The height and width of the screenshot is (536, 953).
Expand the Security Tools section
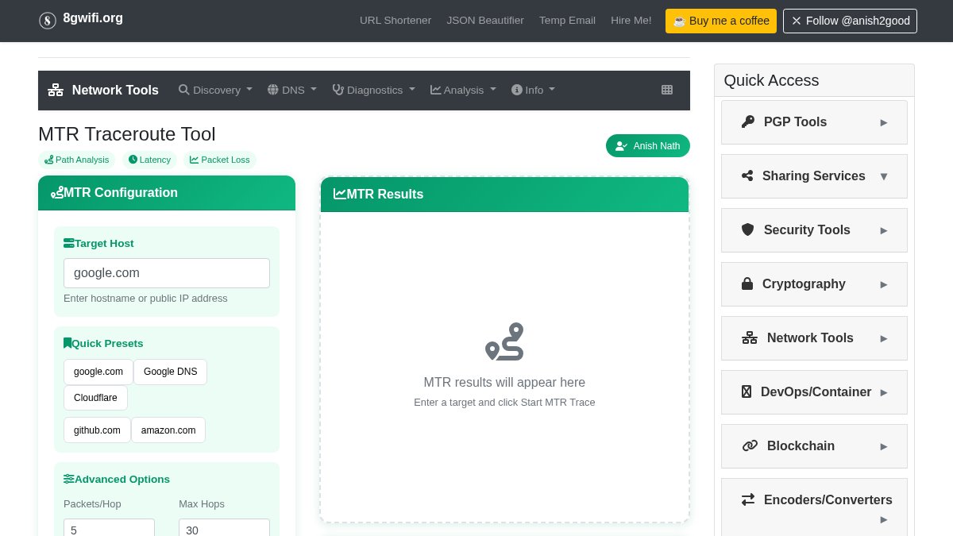[x=814, y=230]
